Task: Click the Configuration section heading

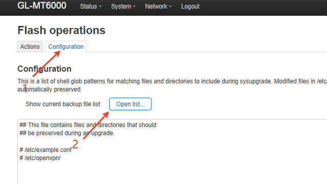Action: click(44, 69)
